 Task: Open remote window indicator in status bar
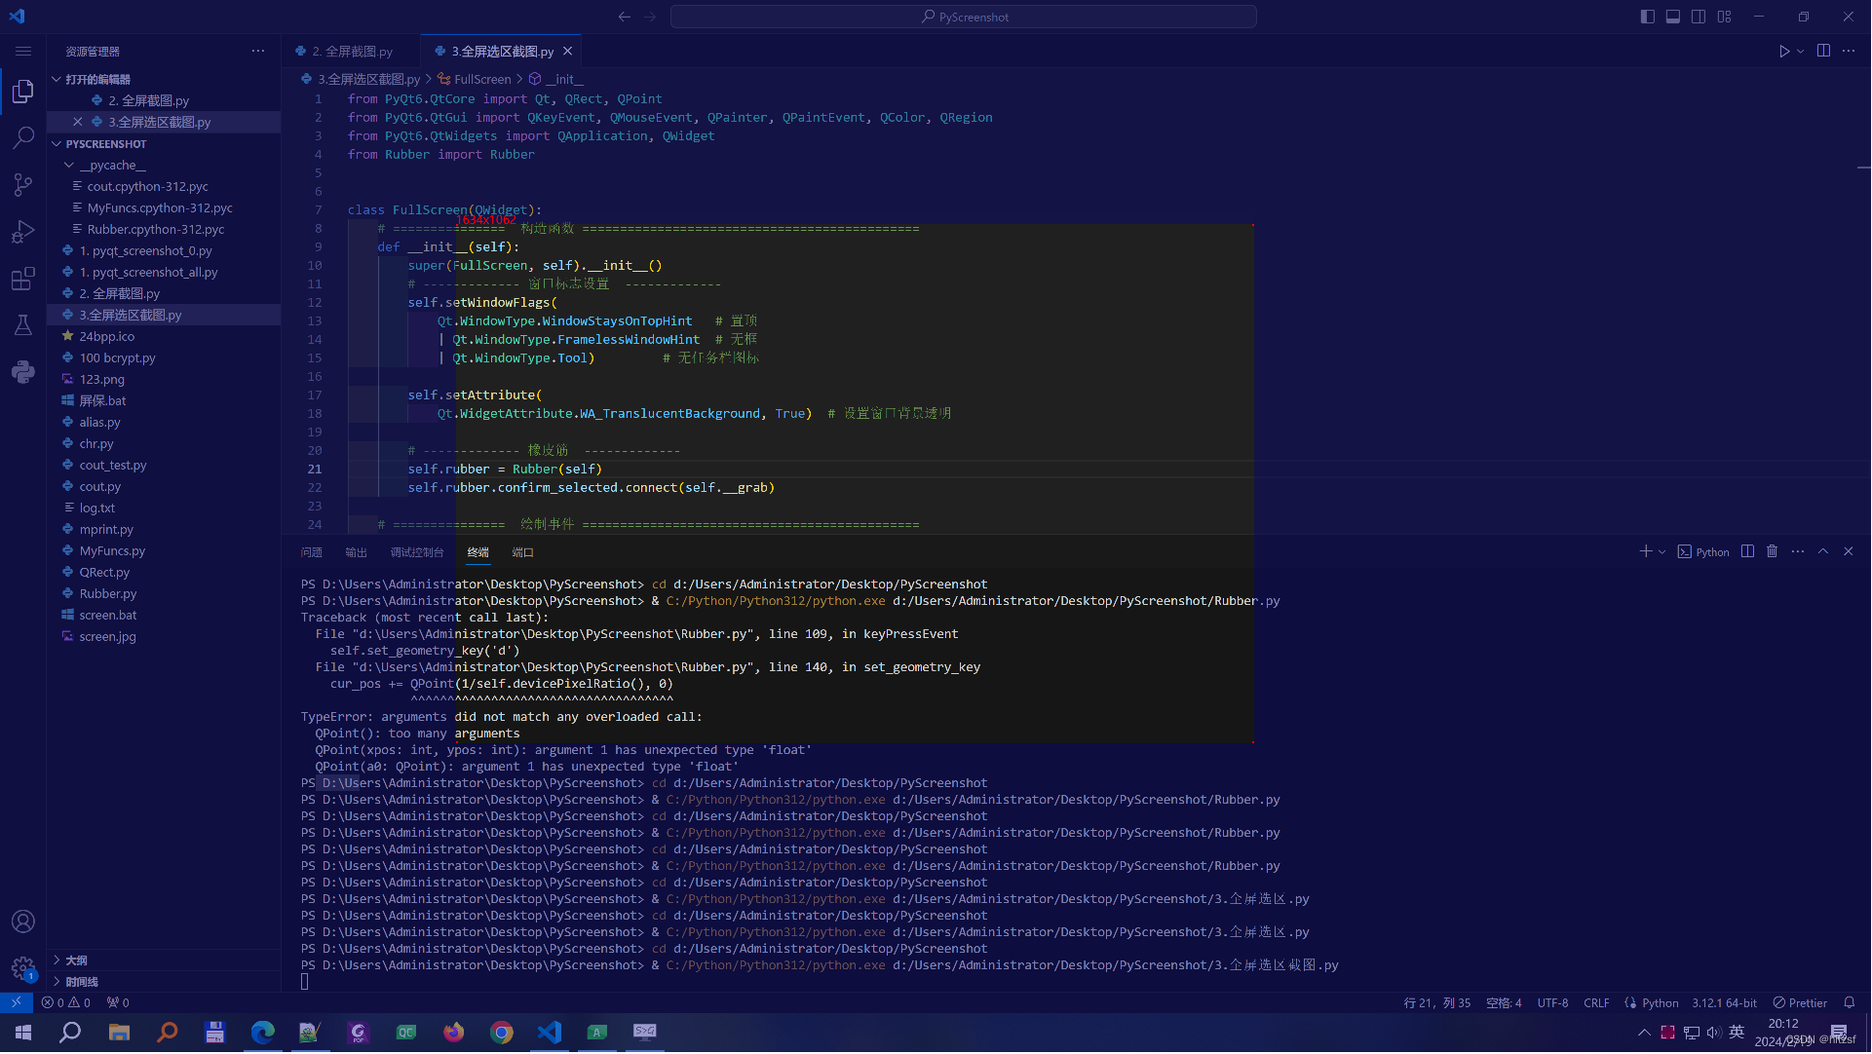click(x=17, y=1003)
